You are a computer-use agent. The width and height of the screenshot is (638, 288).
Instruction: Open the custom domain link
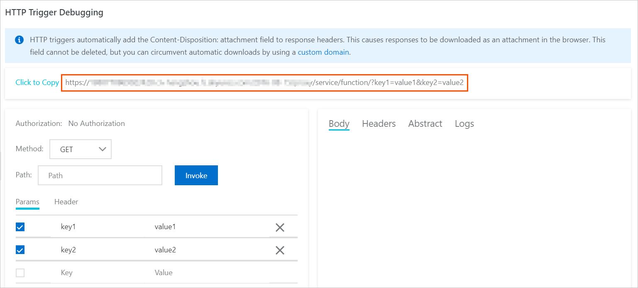pyautogui.click(x=323, y=52)
